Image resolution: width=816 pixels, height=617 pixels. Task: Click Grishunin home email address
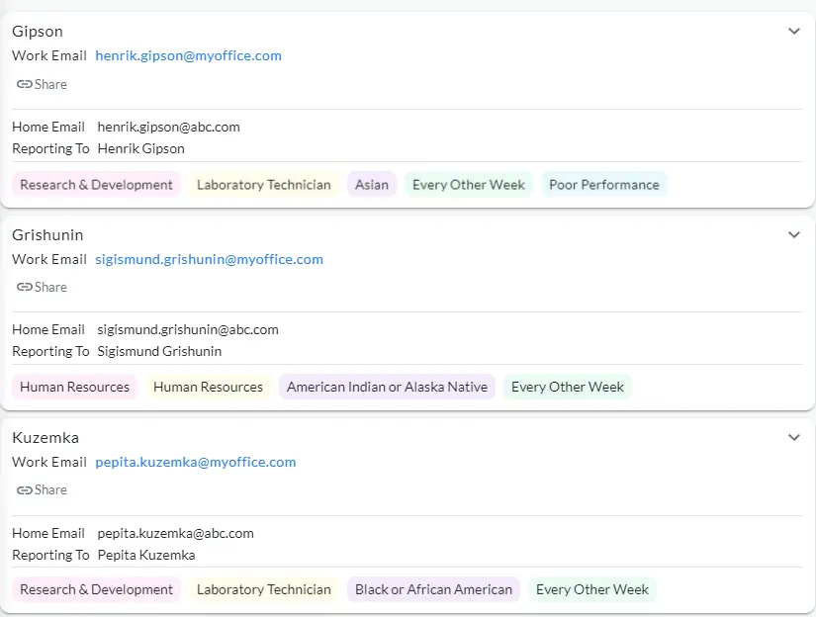click(x=187, y=329)
